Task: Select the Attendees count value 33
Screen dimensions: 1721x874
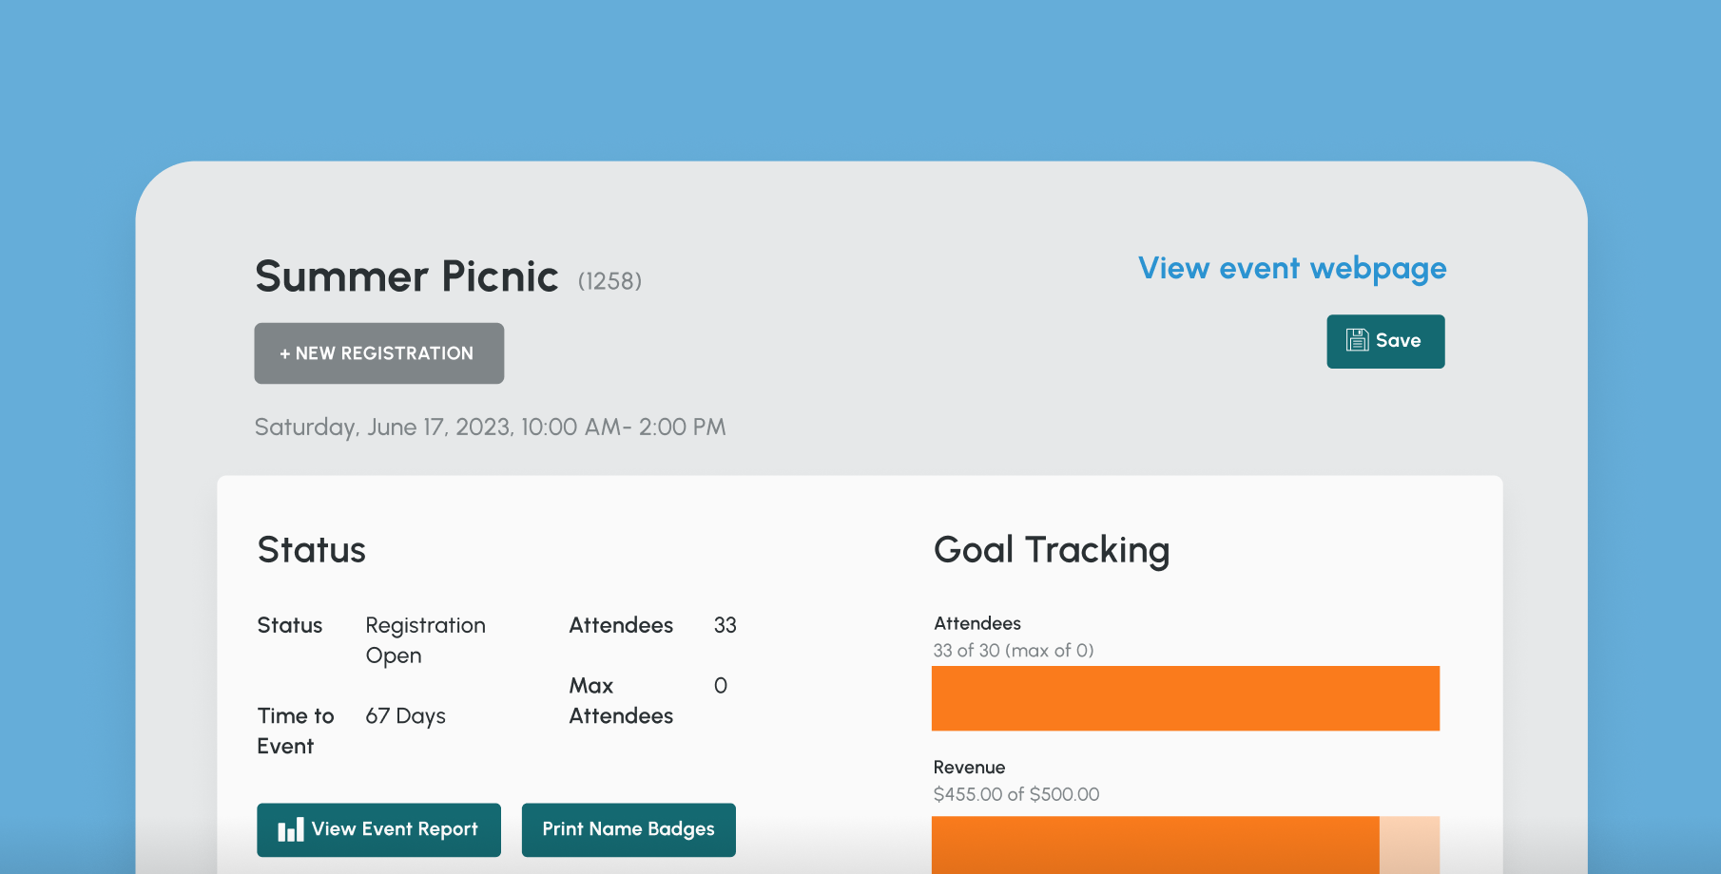Action: pos(725,625)
